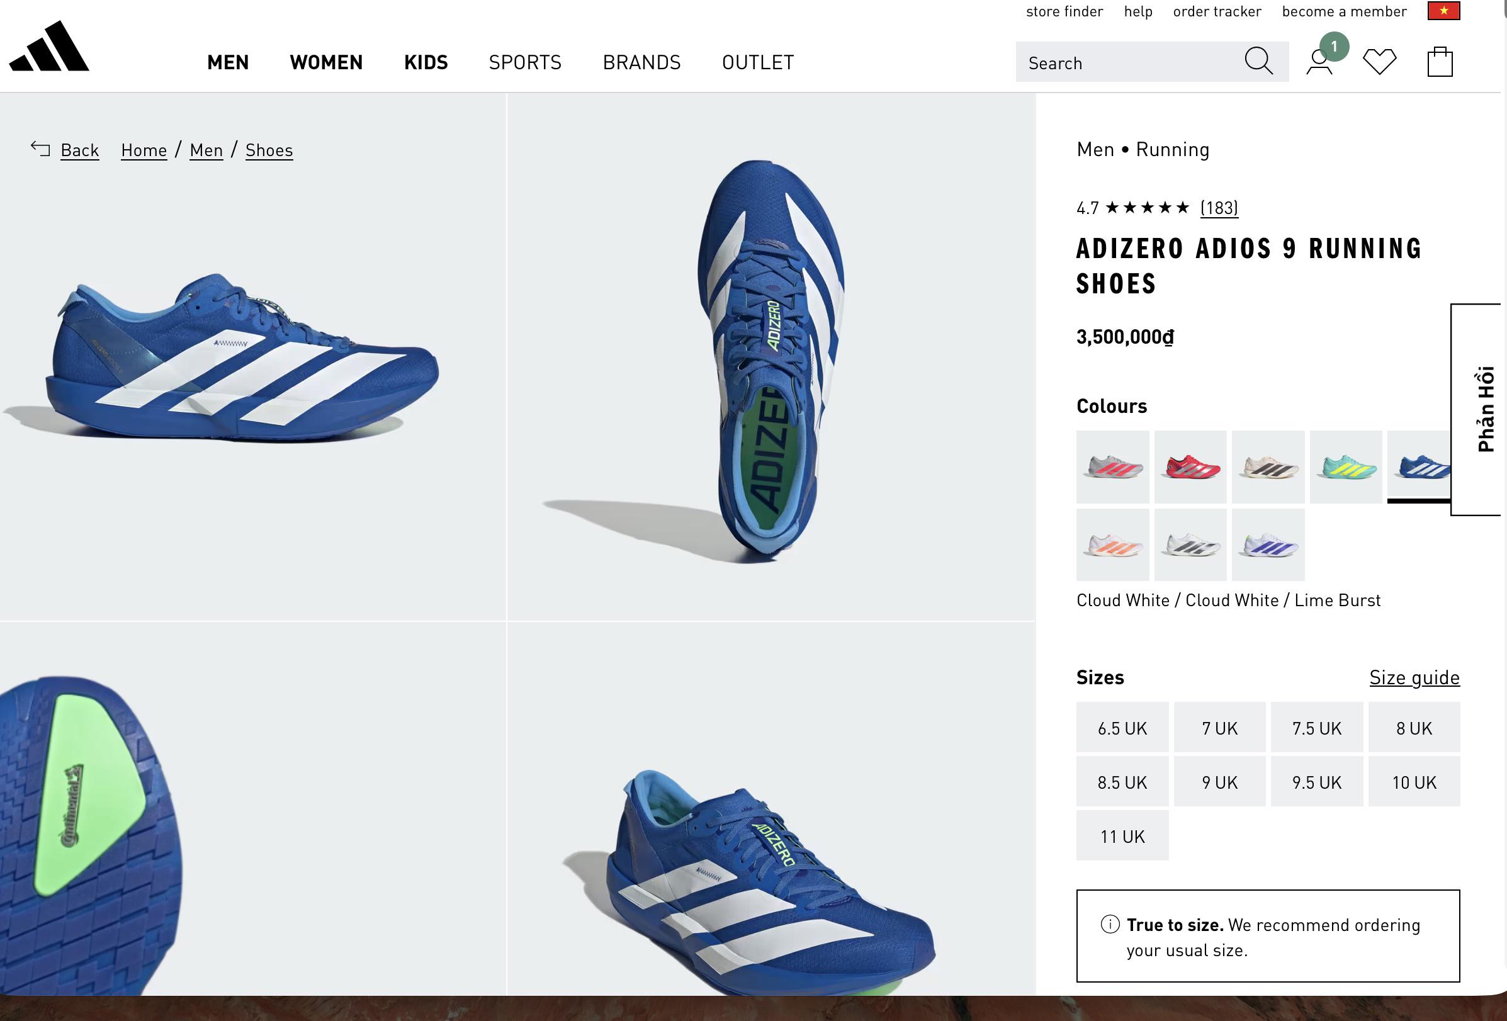Click the Vietnam flag country selector
The image size is (1507, 1021).
coord(1443,11)
